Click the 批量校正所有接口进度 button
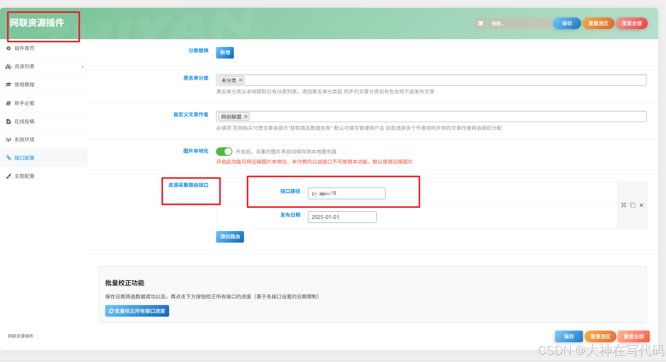This screenshot has width=666, height=362. coord(137,311)
